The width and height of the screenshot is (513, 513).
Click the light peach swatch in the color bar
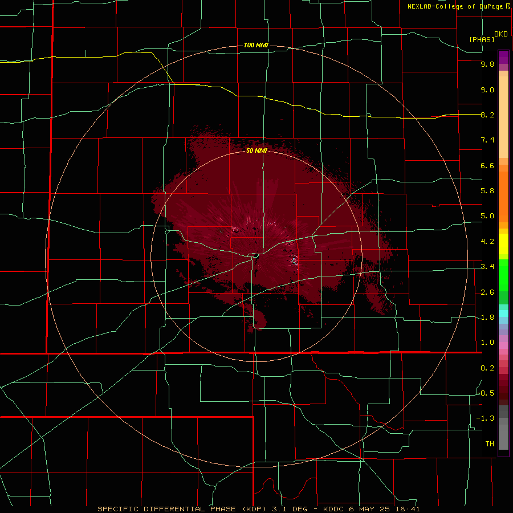pyautogui.click(x=503, y=117)
